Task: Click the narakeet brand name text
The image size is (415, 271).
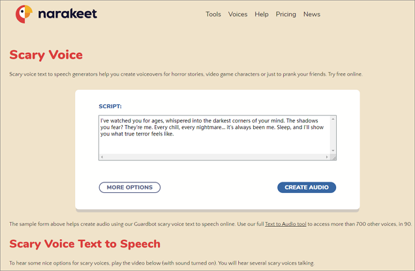Action: pyautogui.click(x=67, y=14)
